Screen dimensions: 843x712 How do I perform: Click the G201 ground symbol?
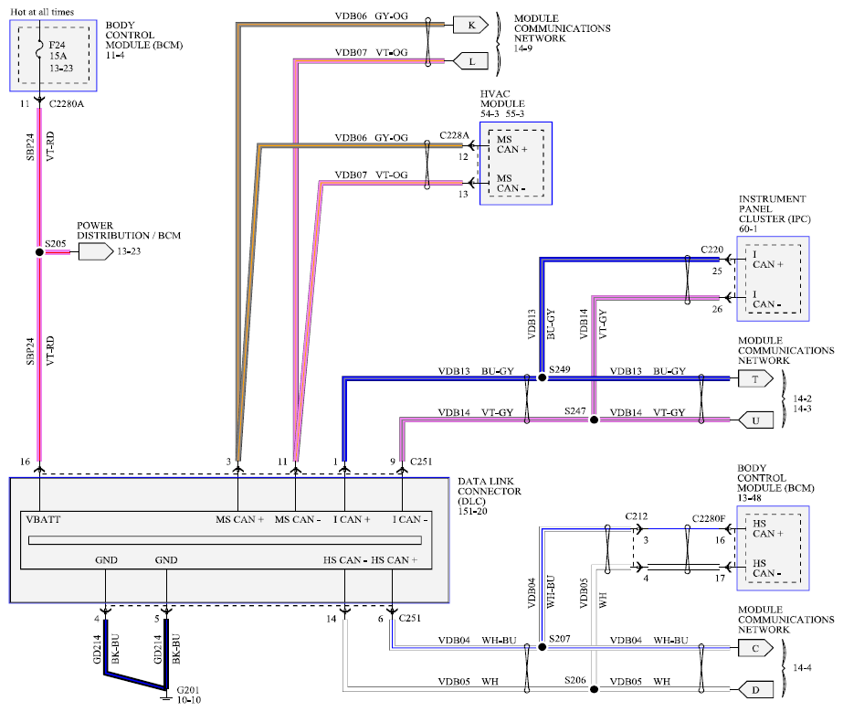pos(165,697)
